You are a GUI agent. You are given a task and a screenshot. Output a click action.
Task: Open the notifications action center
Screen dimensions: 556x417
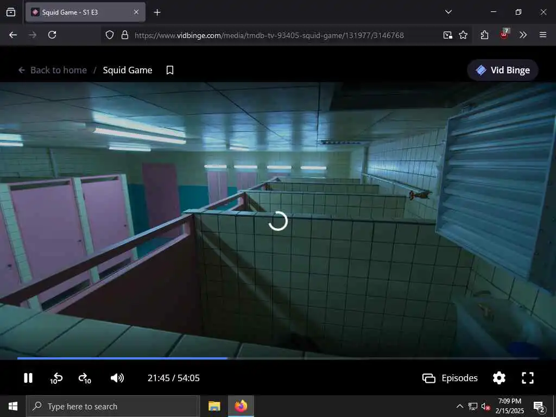[539, 407]
